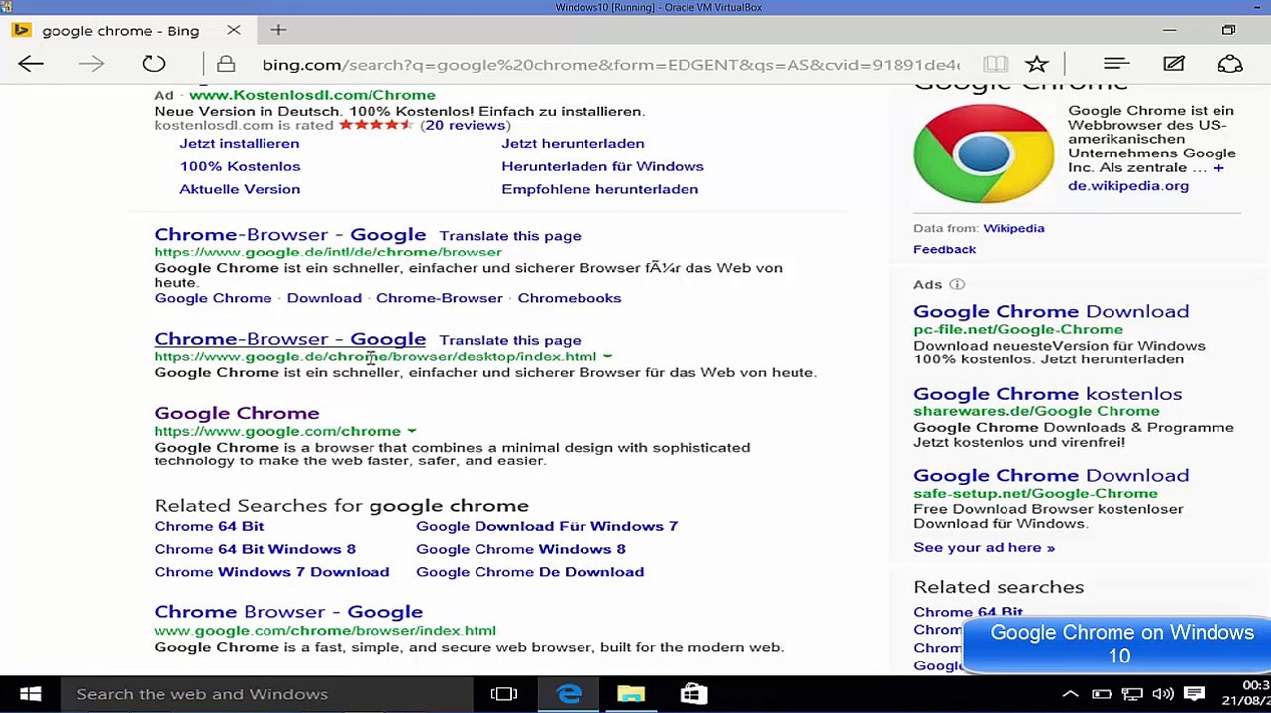Click the 'Jetzt installieren' ad link

240,143
